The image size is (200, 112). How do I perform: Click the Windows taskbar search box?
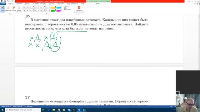pyautogui.click(x=23, y=110)
